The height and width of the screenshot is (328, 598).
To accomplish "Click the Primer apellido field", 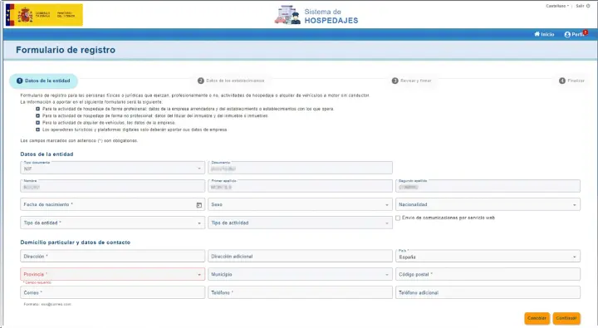I will tap(300, 186).
